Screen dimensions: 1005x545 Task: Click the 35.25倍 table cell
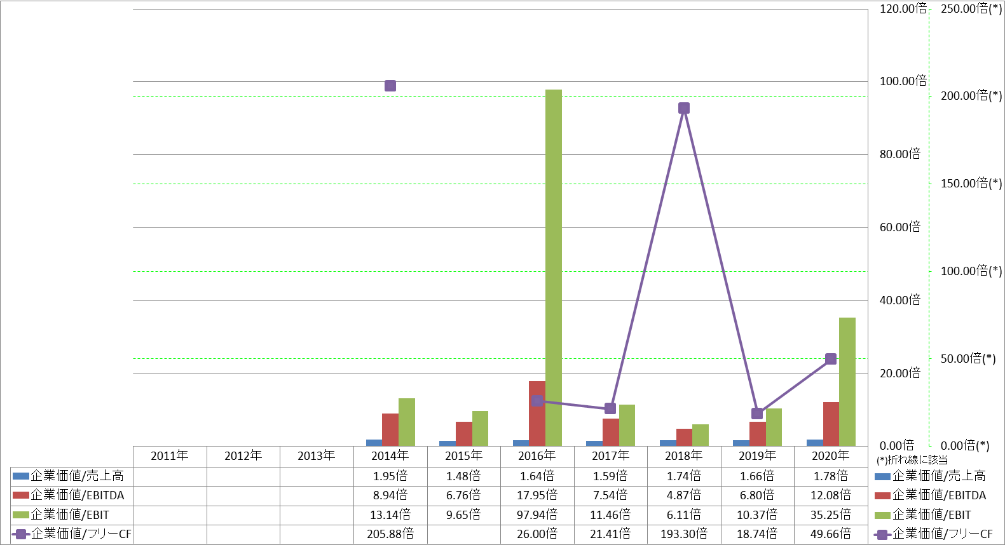click(831, 515)
